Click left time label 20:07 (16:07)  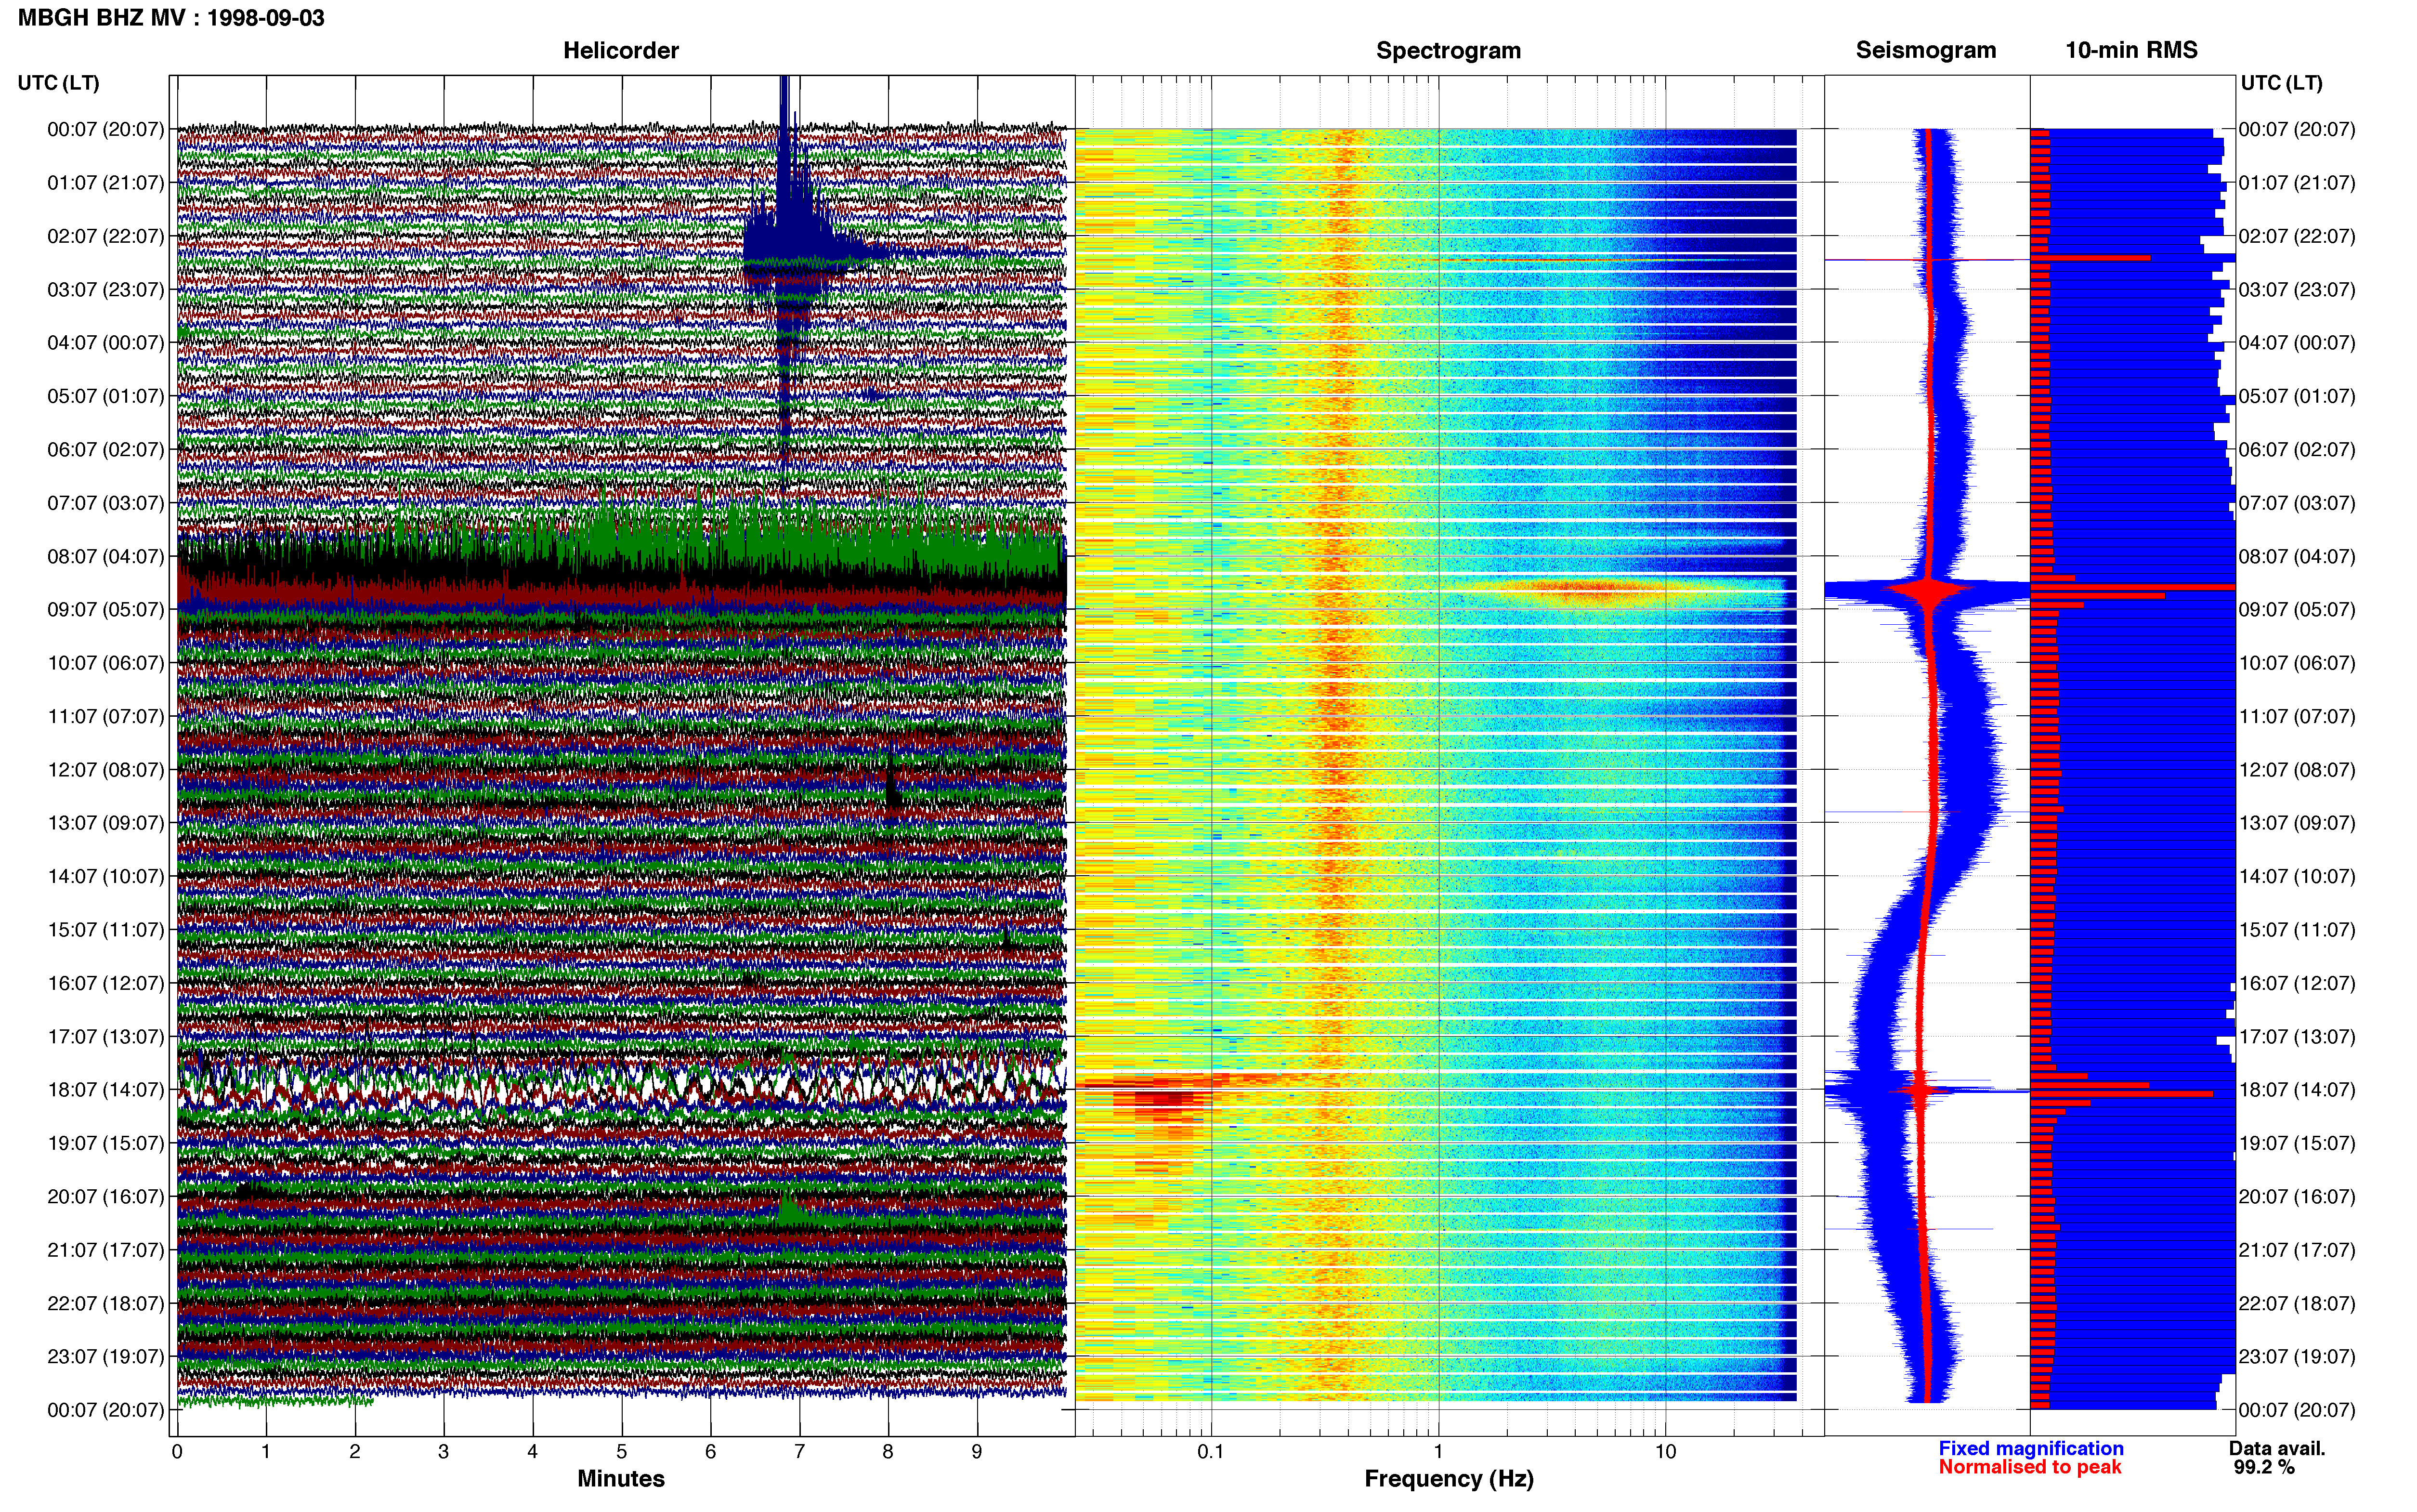106,1196
